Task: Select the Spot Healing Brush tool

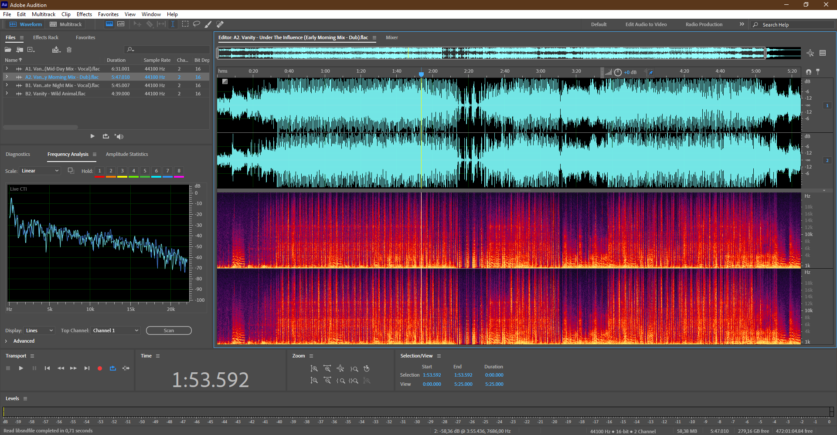Action: pyautogui.click(x=220, y=24)
